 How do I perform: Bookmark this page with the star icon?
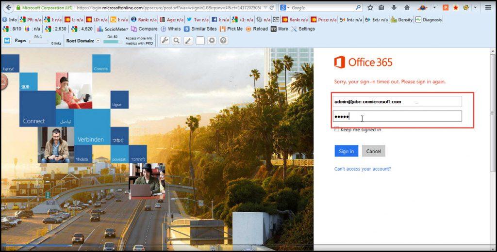(x=370, y=8)
